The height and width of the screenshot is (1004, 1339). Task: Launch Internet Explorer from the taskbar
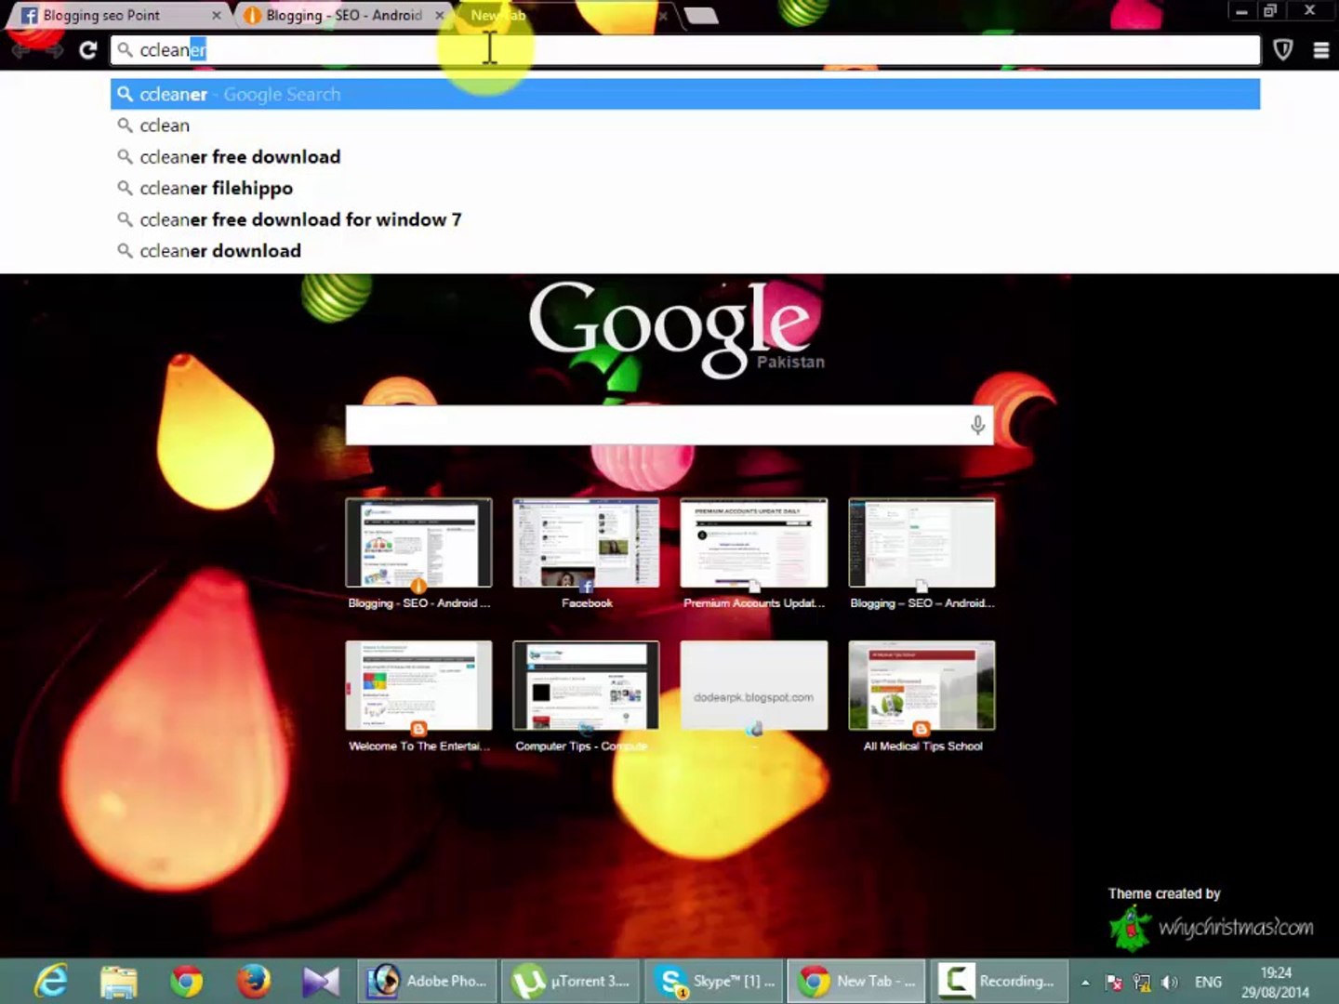click(51, 982)
